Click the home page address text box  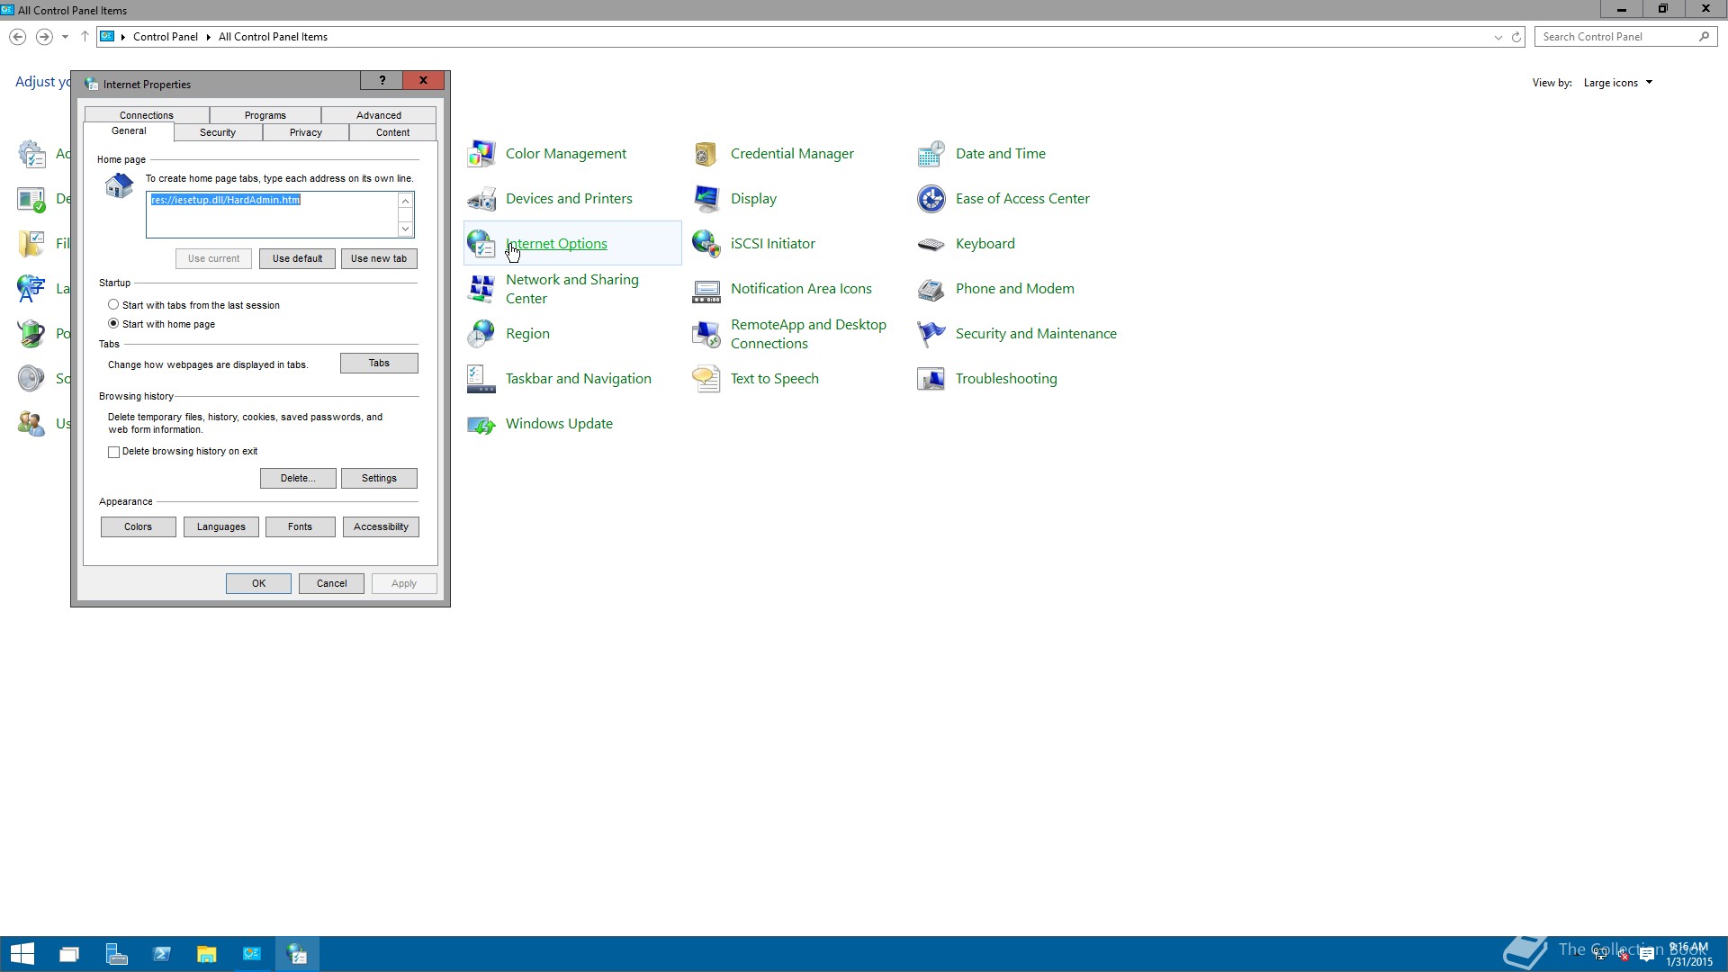pos(270,216)
